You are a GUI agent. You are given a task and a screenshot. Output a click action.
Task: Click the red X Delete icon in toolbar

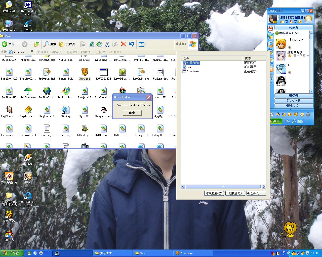(123, 44)
